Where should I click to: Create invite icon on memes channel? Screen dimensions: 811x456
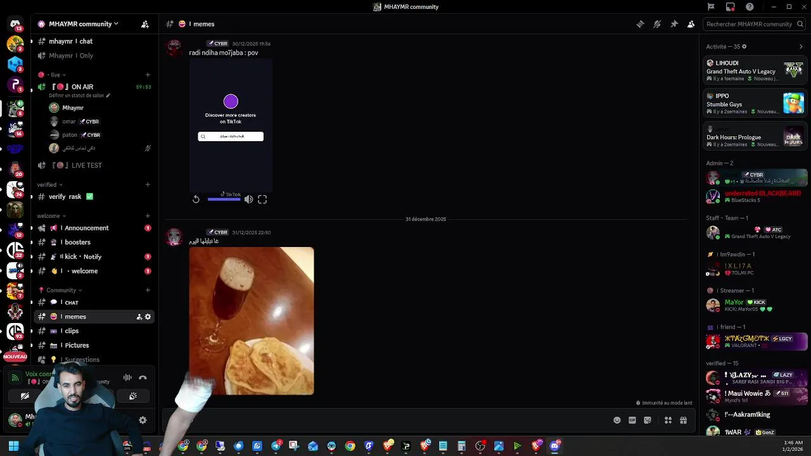pyautogui.click(x=139, y=317)
